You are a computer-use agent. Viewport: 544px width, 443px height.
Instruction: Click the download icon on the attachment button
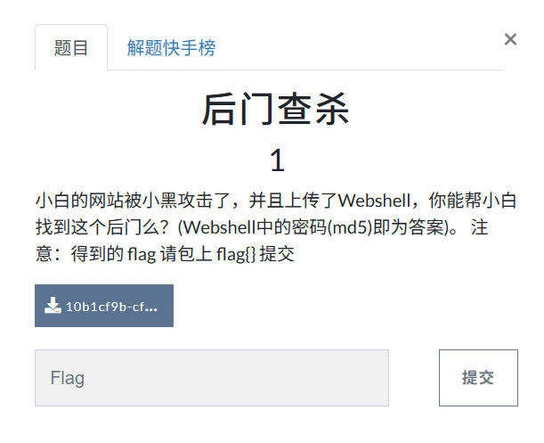coord(53,306)
